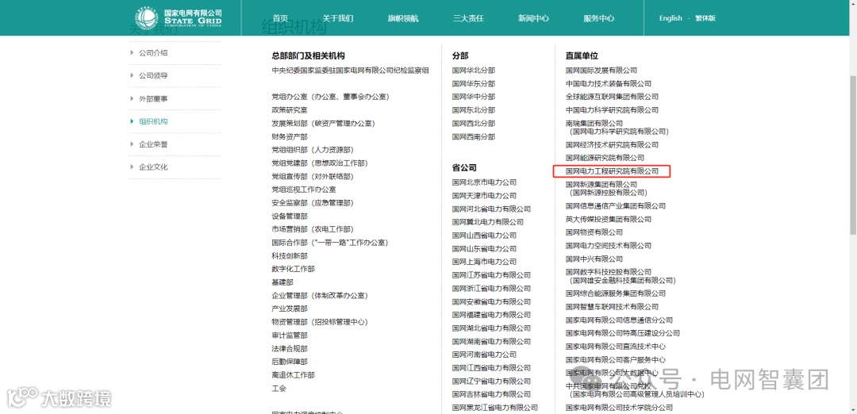This screenshot has width=857, height=414.
Task: Open 国网华中分部 link
Action: [x=473, y=97]
